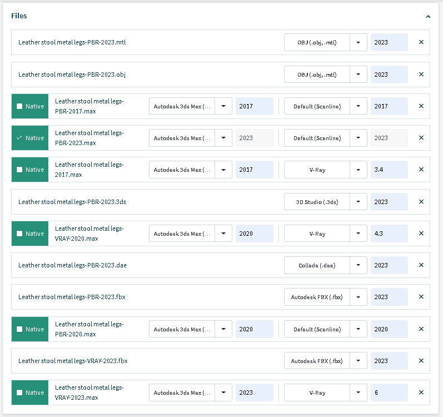Collapse the Files section
The image size is (443, 417).
point(427,17)
